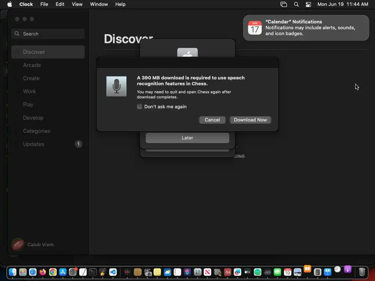This screenshot has height=281, width=375.
Task: Select Play in App Store sidebar
Action: pos(48,105)
